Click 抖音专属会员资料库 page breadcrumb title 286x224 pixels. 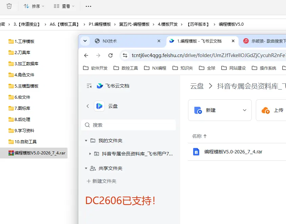(251, 86)
